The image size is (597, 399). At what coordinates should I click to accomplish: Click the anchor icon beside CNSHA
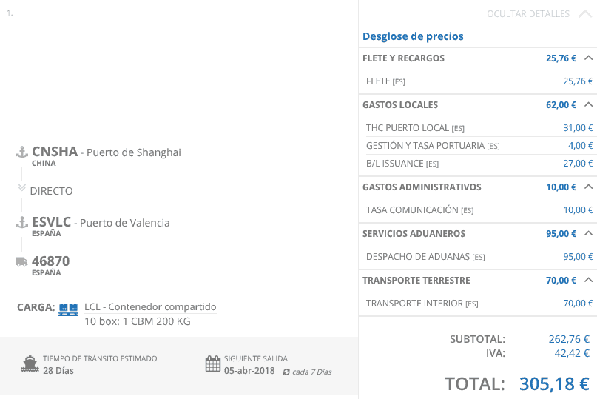tap(22, 152)
